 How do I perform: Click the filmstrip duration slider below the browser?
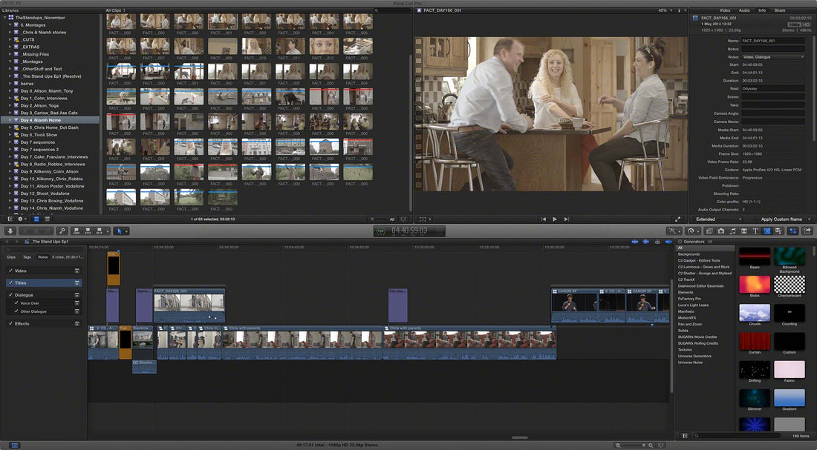pyautogui.click(x=371, y=218)
